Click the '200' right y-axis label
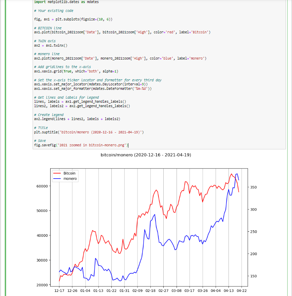This screenshot has height=296, width=292. coord(254,254)
